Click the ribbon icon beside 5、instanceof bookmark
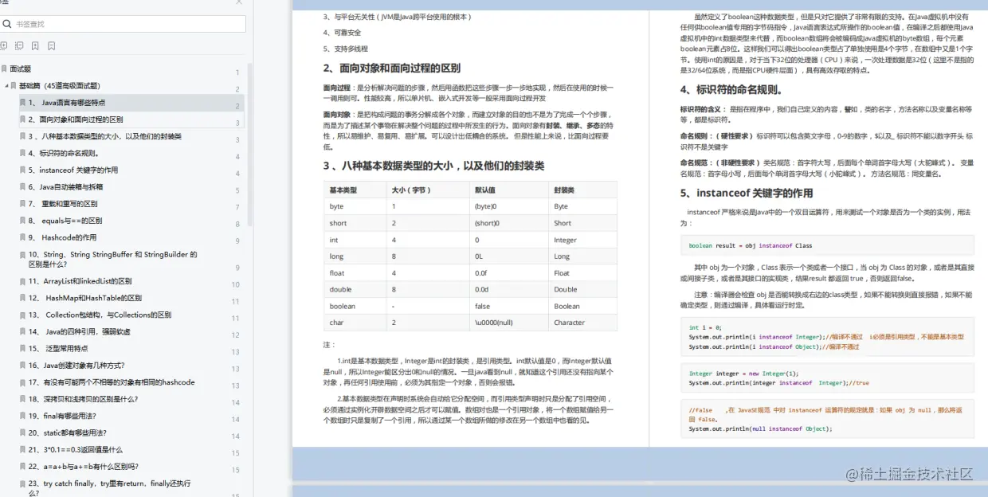 [x=22, y=170]
